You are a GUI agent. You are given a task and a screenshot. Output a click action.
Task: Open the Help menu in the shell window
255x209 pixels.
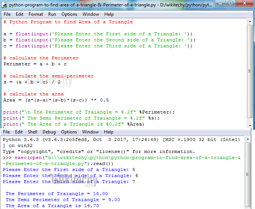[x=108, y=132]
